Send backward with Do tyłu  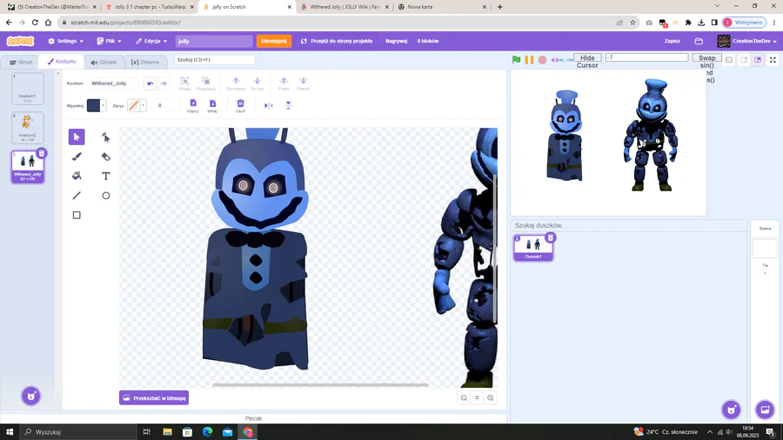click(x=258, y=83)
